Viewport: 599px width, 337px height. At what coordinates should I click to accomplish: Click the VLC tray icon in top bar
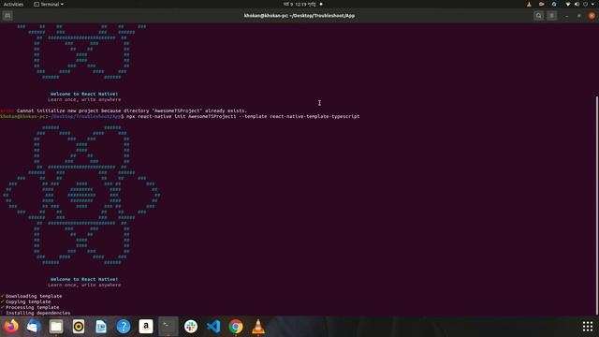tap(529, 4)
